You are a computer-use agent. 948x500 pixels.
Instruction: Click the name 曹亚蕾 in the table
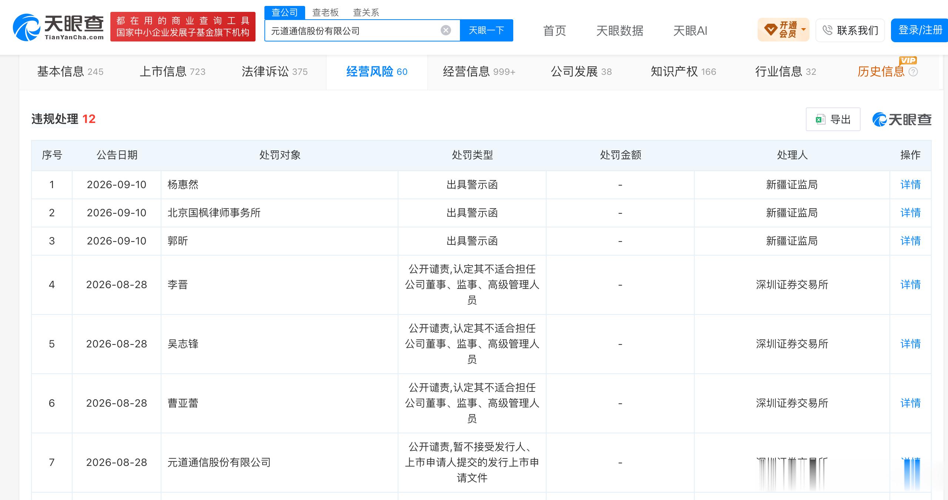(x=183, y=403)
